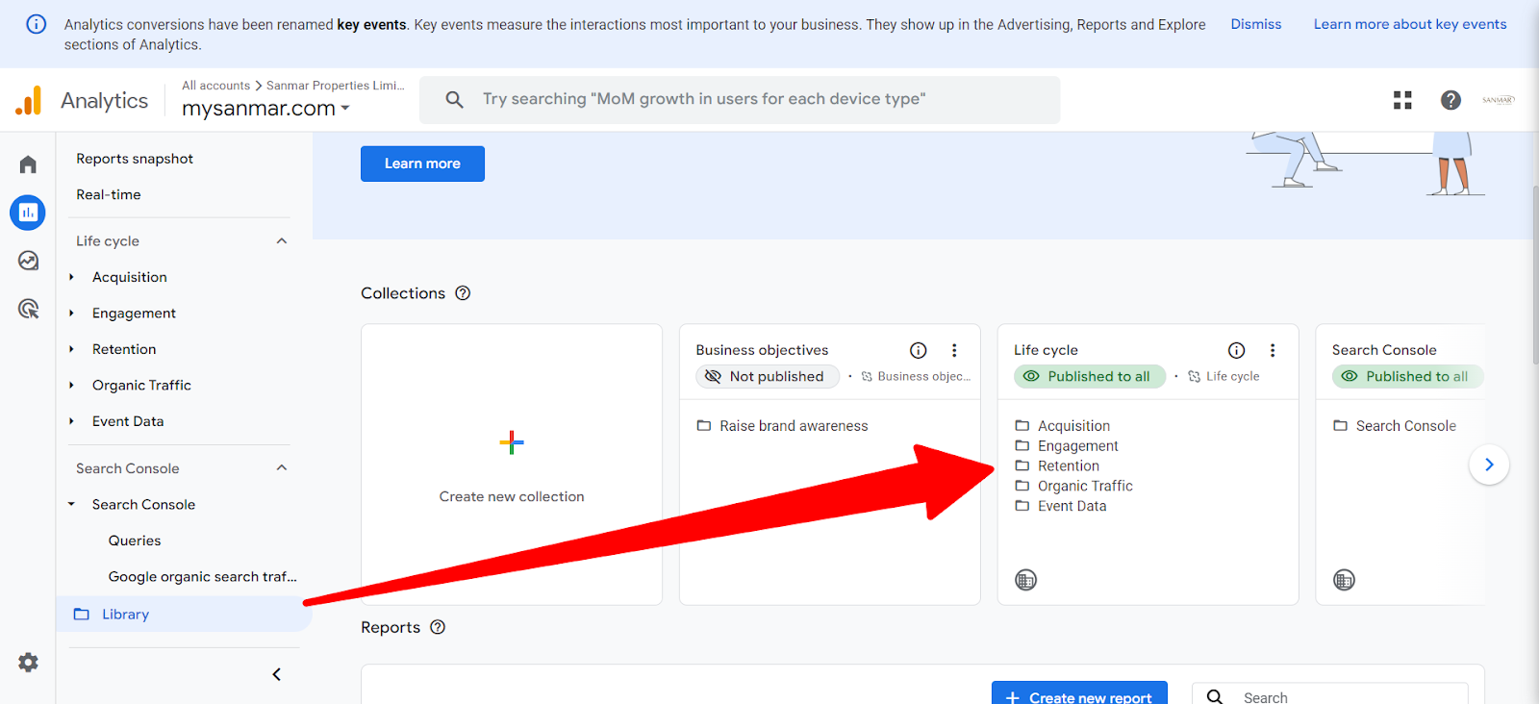Open the mysanmar.com property dropdown
The width and height of the screenshot is (1539, 704).
265,109
